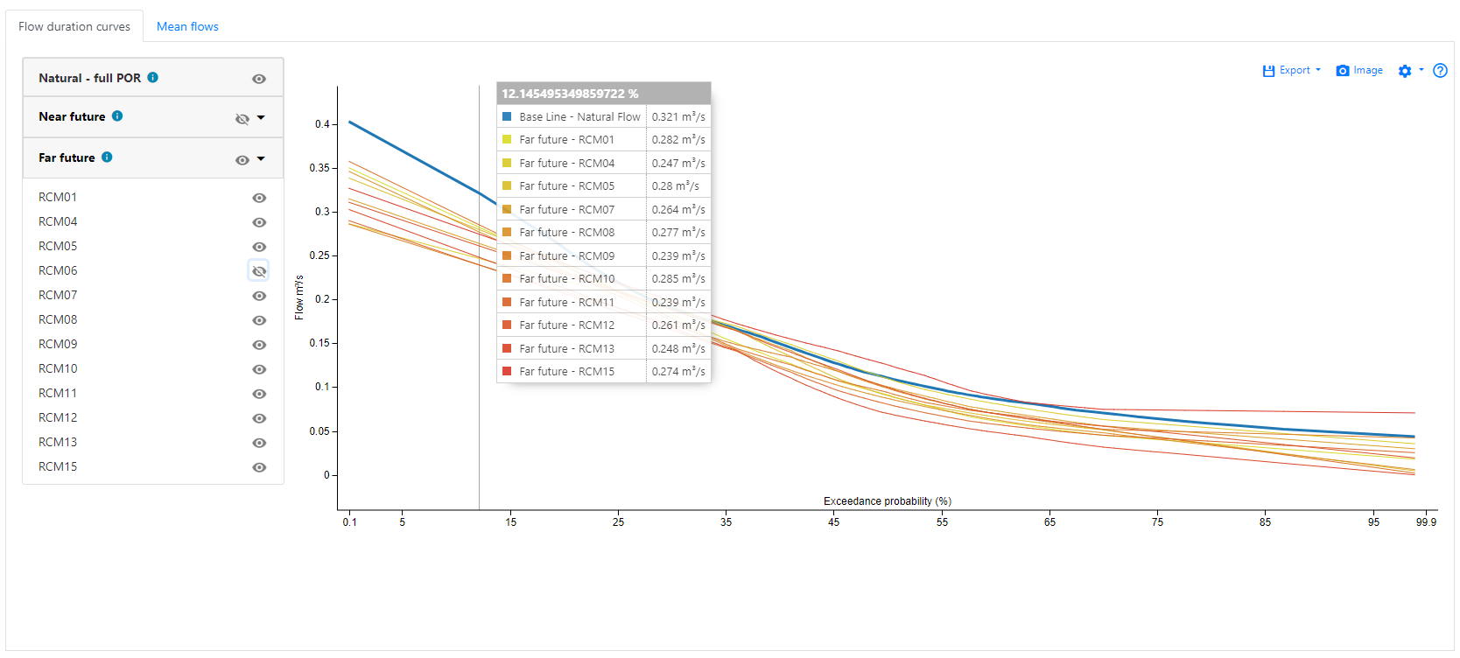Viewport: 1460px width, 658px height.
Task: Click the info icon next to Near future
Action: pyautogui.click(x=117, y=116)
